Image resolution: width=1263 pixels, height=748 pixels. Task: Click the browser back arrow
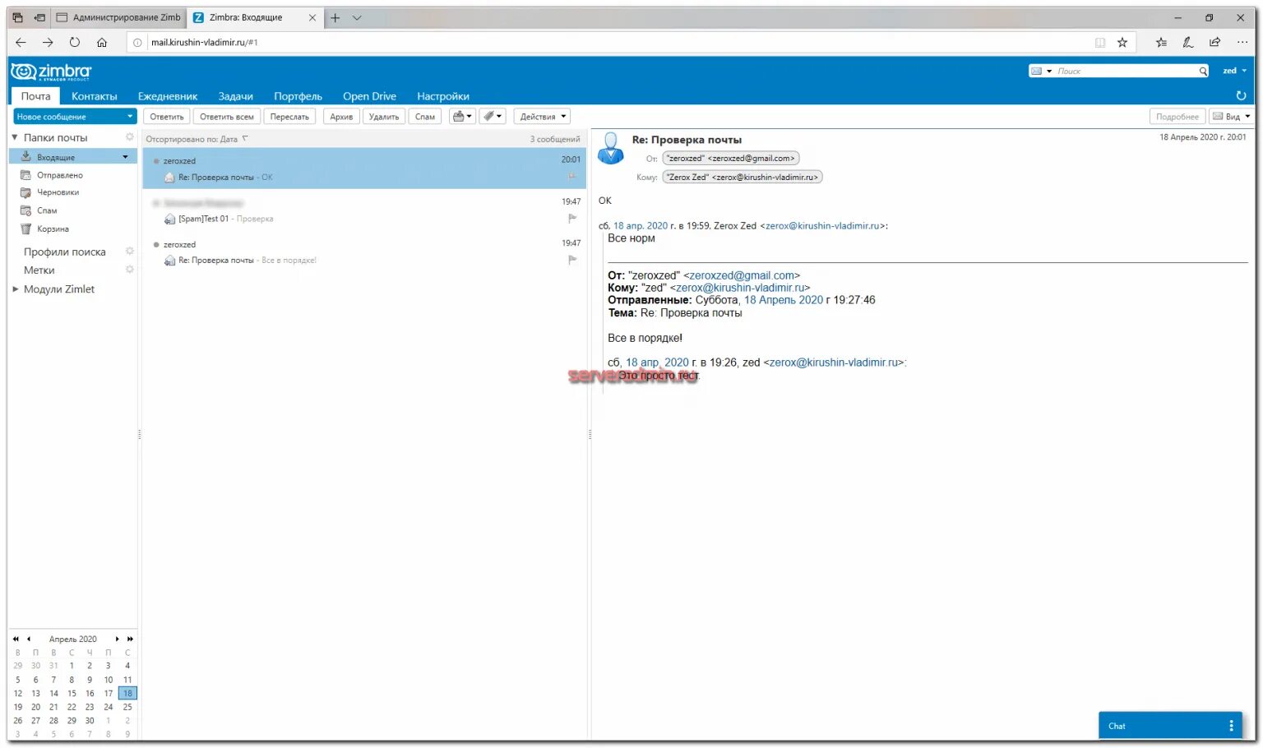click(x=21, y=42)
